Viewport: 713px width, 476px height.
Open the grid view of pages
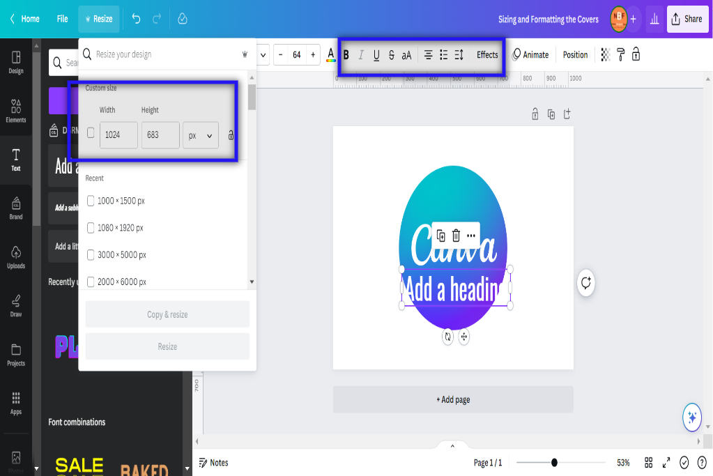coord(649,463)
